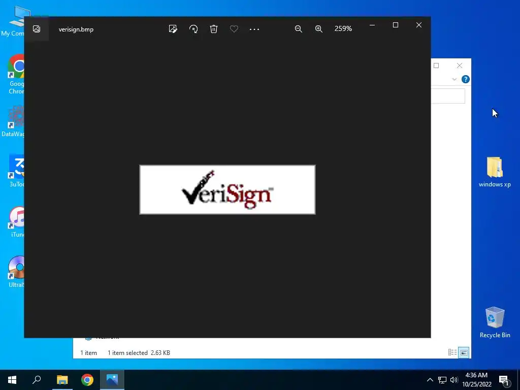This screenshot has height=390, width=520.
Task: Launch 3uTools desktop shortcut
Action: (17, 171)
